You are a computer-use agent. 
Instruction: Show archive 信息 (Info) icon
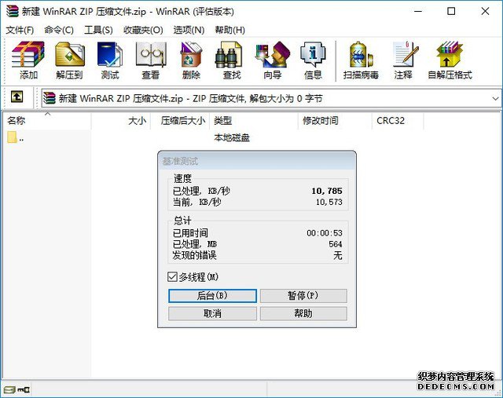[x=313, y=54]
